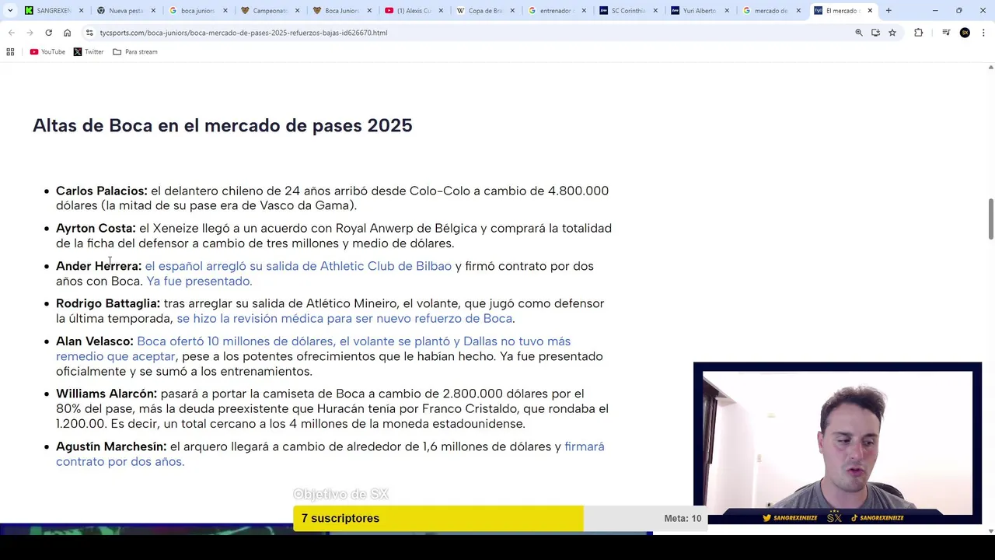This screenshot has width=995, height=560.
Task: Install app icon in address bar
Action: pyautogui.click(x=875, y=33)
